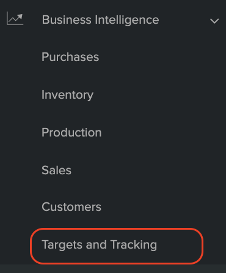Click the highlighted Targets and Tracking item

(117, 246)
